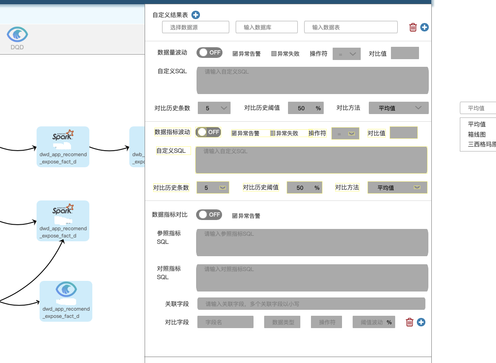Toggle the 数据指标波动 OFF switch
The width and height of the screenshot is (496, 363).
pyautogui.click(x=208, y=132)
